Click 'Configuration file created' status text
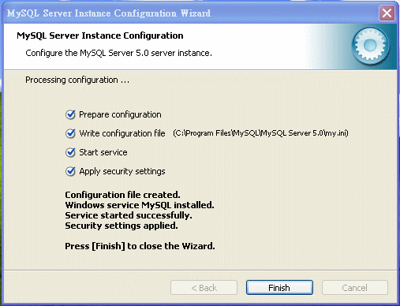This screenshot has width=400, height=306. pos(122,195)
